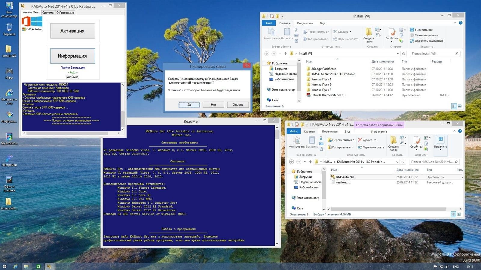Switch the Install_W8 window to details view
Viewport: 481px width, 270px height.
pos(454,106)
